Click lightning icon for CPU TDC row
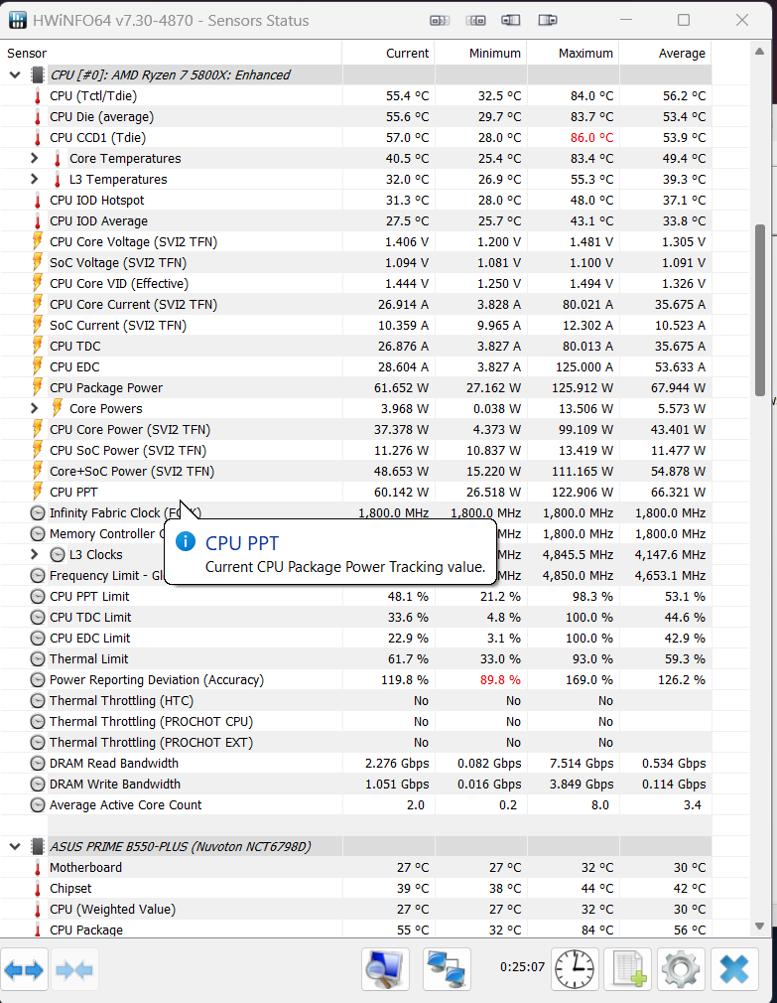The width and height of the screenshot is (777, 1003). (37, 346)
